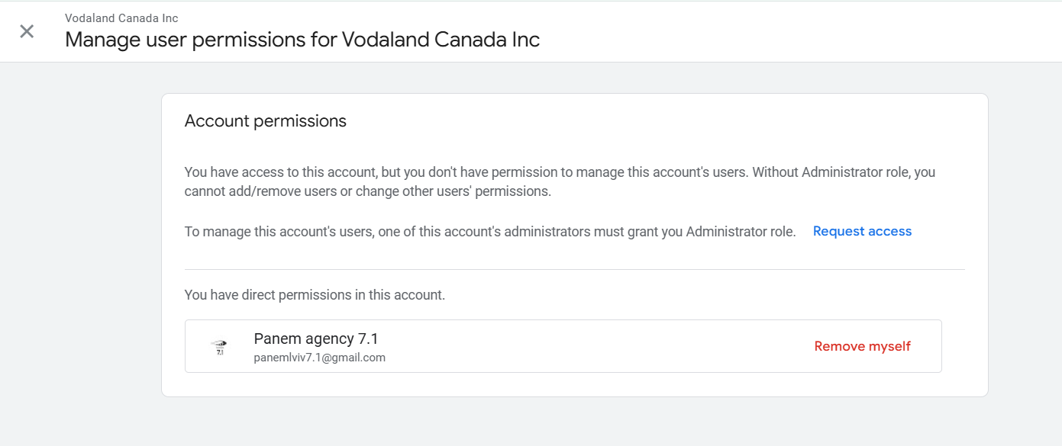
Task: Click the gray background left of the card
Action: coord(80,244)
